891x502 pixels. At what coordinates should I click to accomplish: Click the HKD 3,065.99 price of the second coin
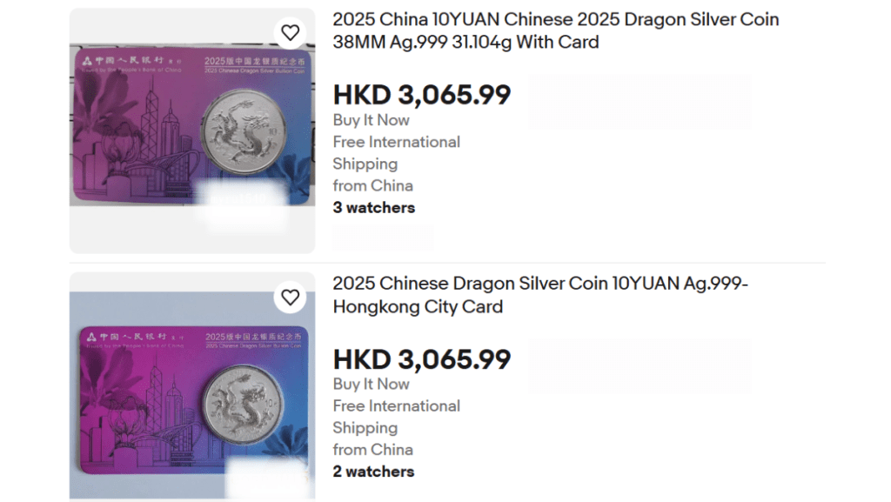(x=421, y=359)
